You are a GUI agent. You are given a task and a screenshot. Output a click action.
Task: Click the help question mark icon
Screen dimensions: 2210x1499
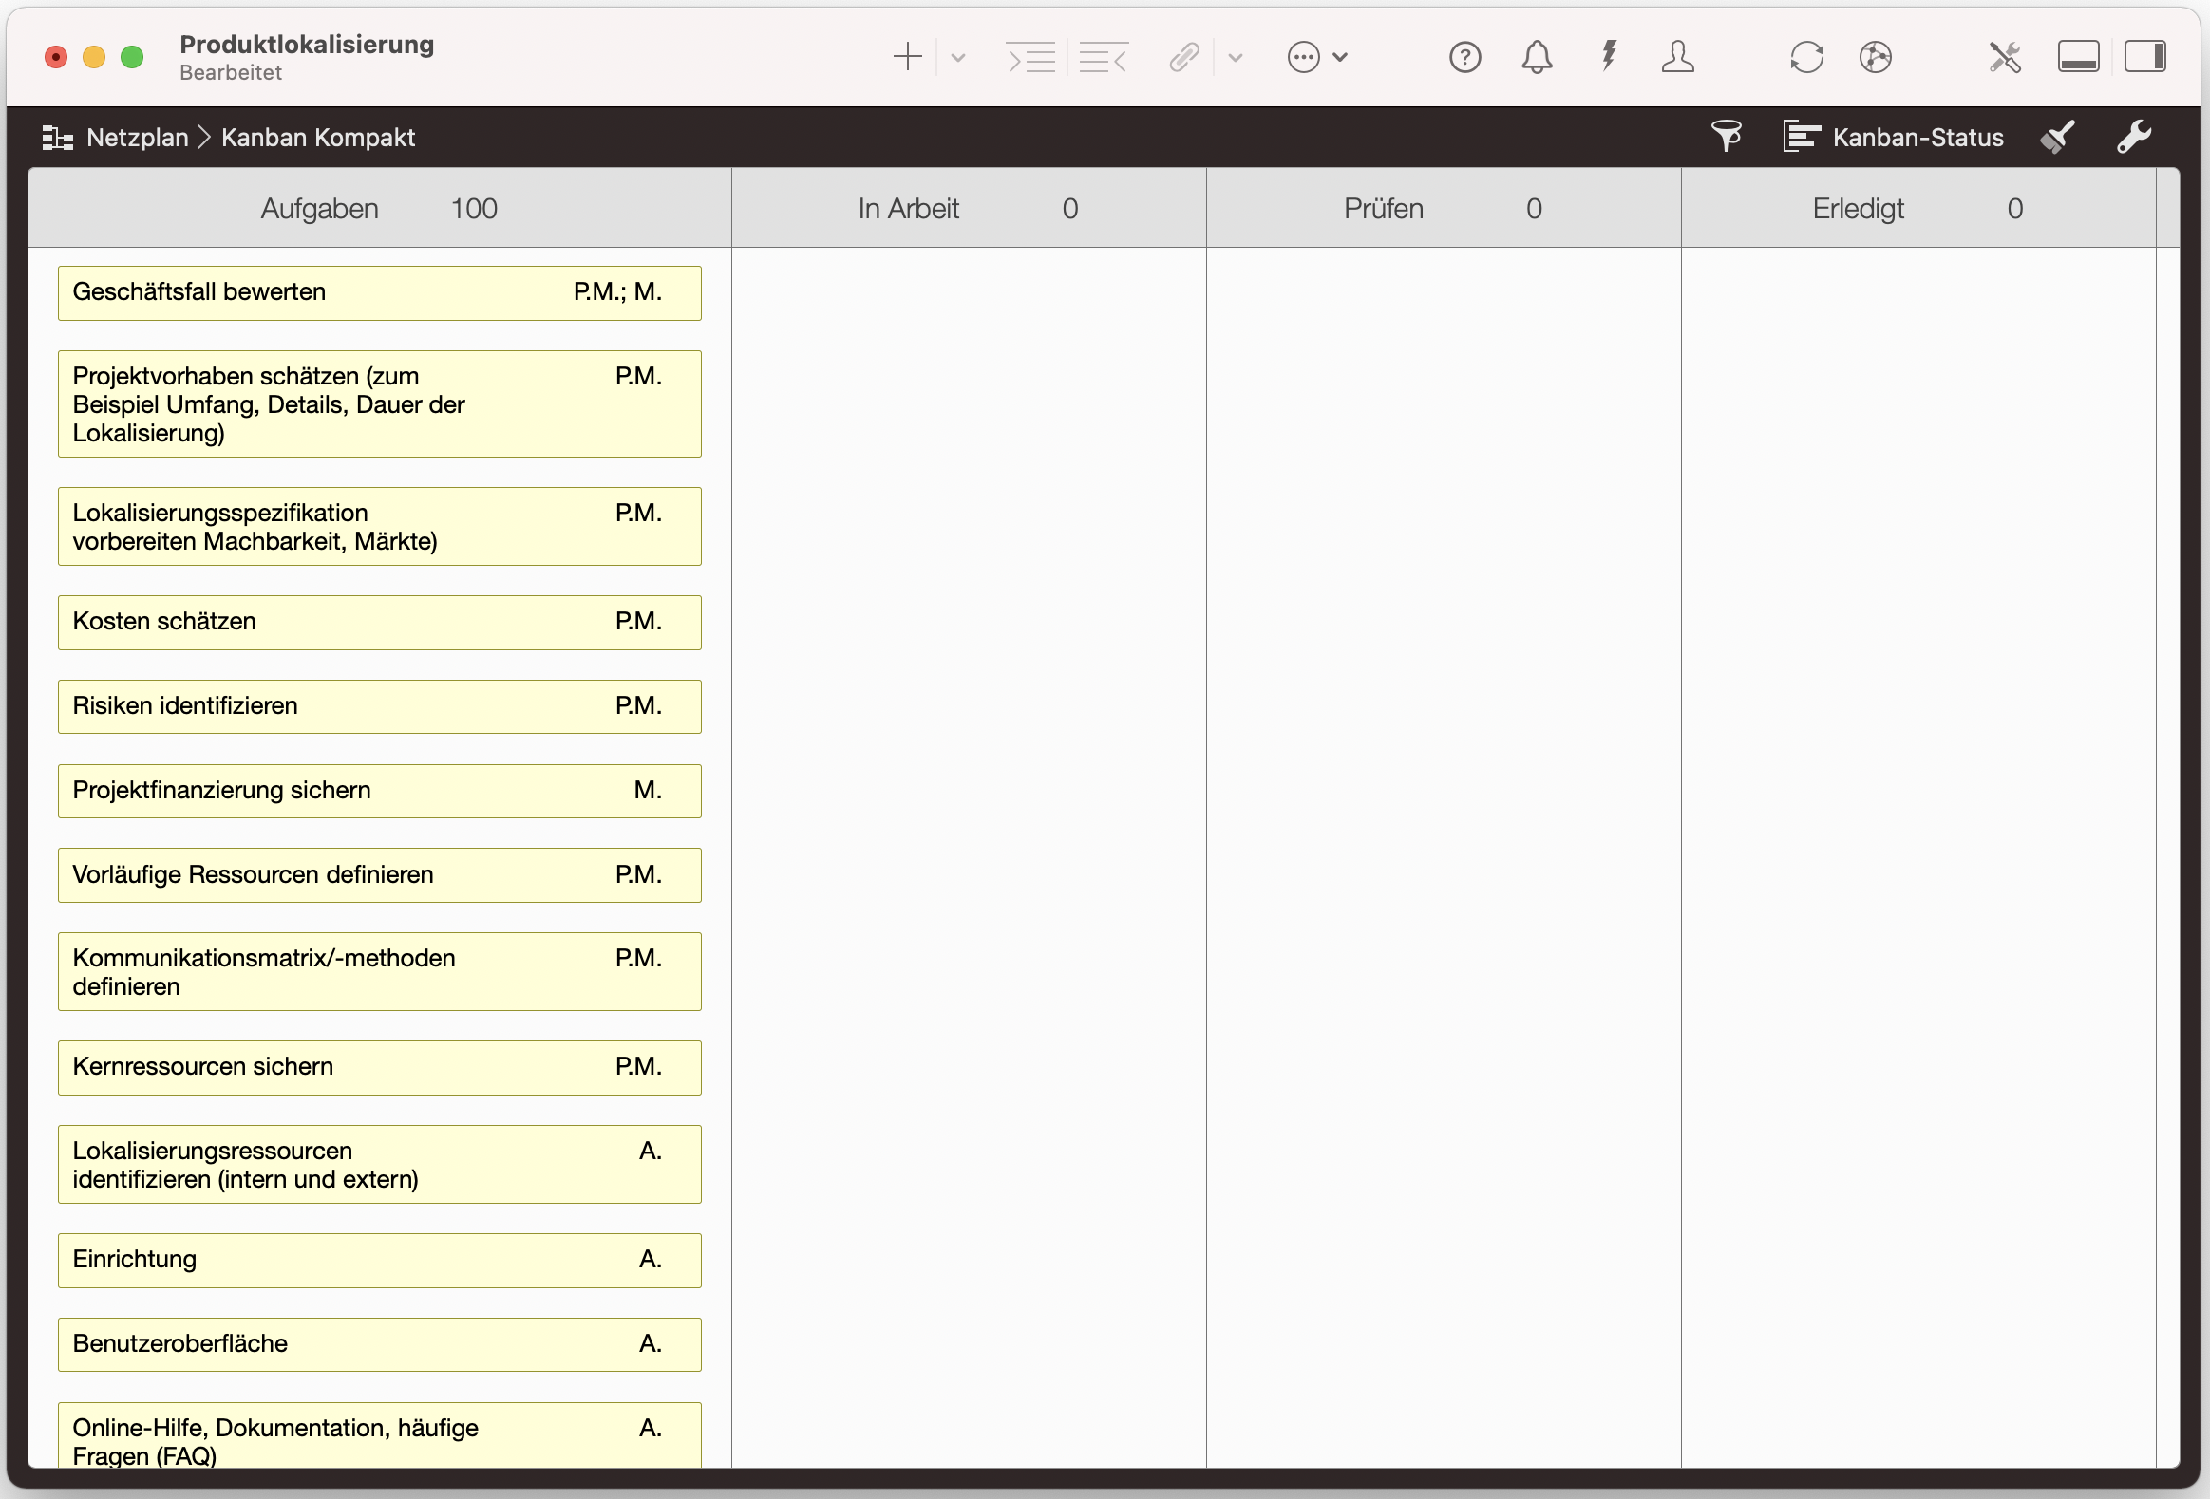coord(1464,57)
